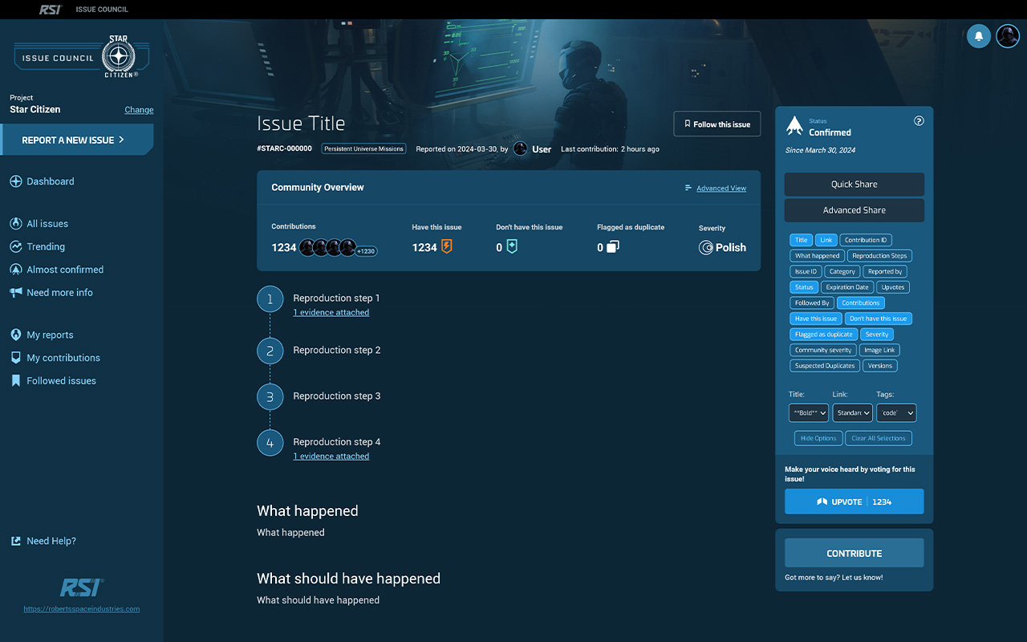Toggle the Severity share option chip
1027x642 pixels.
pos(877,335)
